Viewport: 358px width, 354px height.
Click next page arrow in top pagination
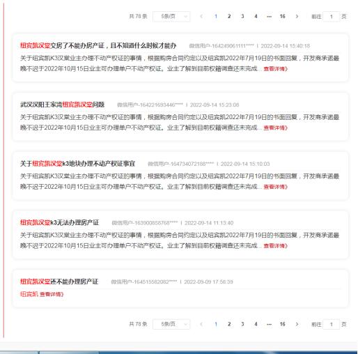click(x=297, y=16)
